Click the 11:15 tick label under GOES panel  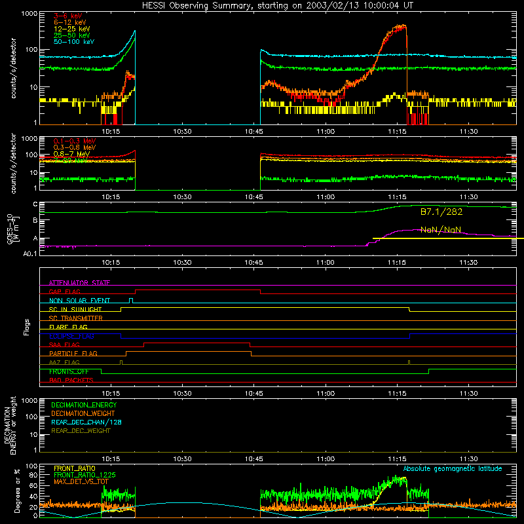point(397,263)
